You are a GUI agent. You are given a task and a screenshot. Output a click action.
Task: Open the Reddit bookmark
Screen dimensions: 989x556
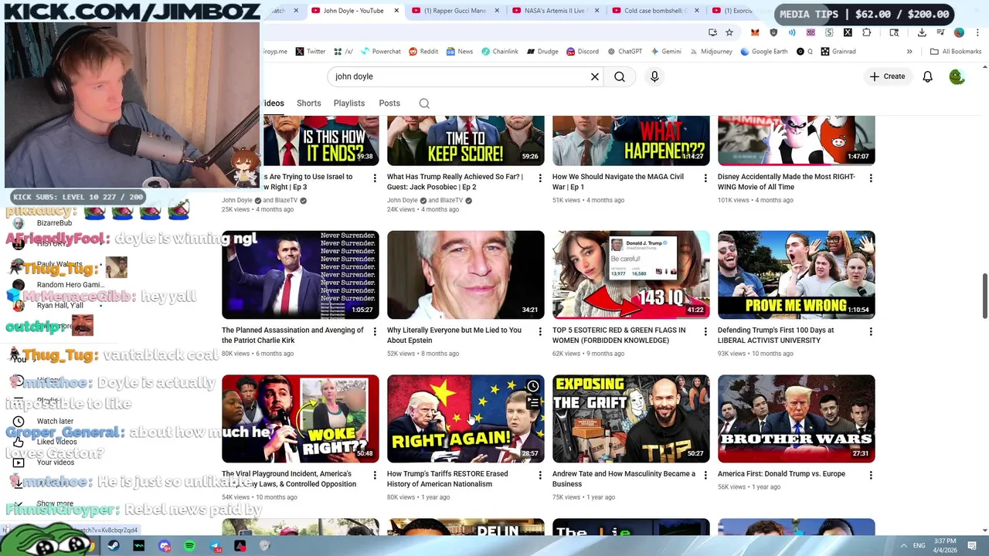pos(423,52)
